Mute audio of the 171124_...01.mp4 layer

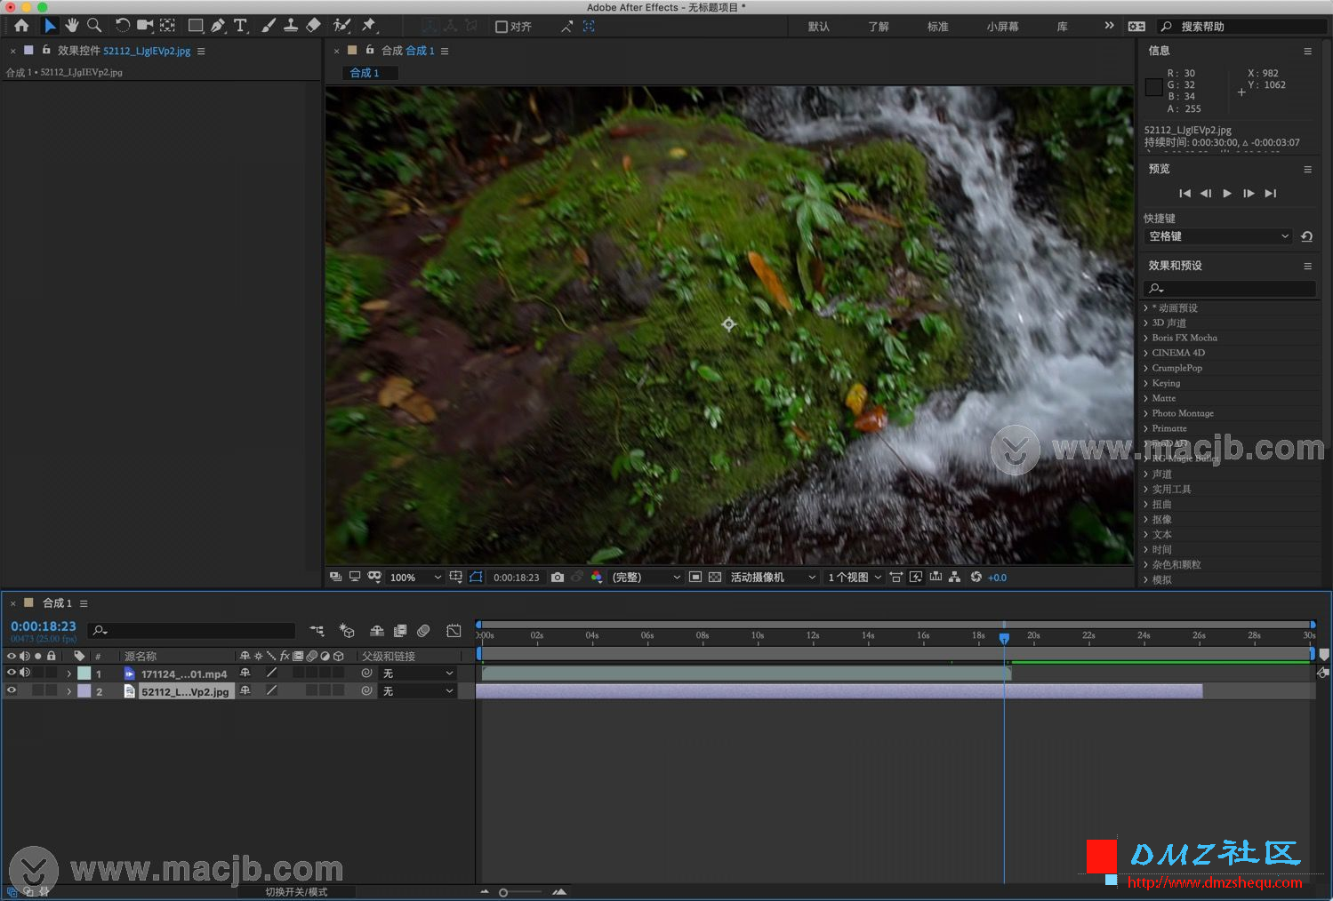25,674
